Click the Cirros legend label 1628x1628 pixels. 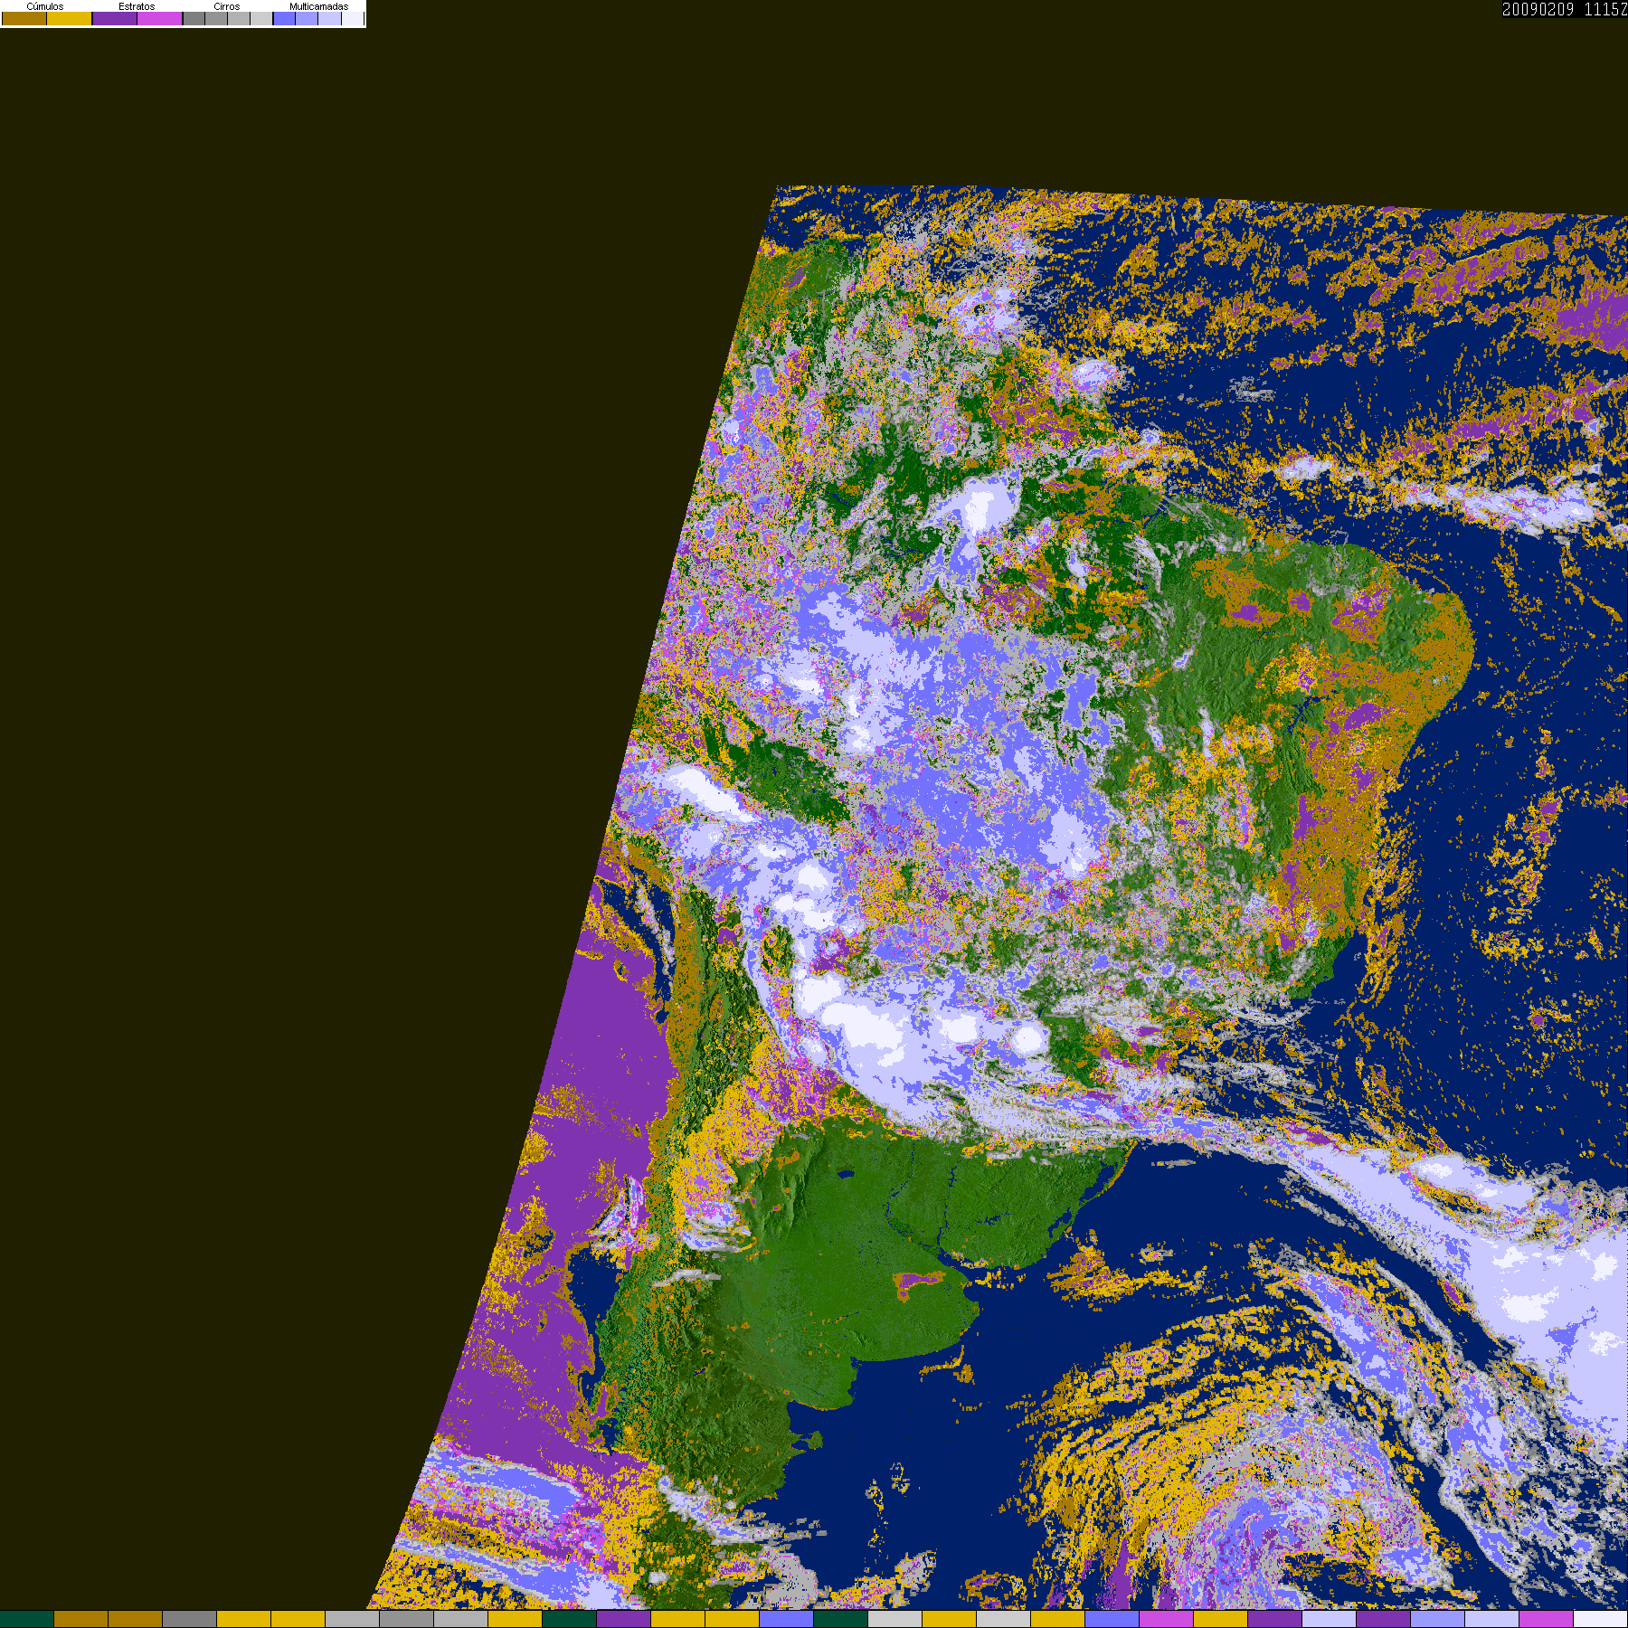[227, 6]
